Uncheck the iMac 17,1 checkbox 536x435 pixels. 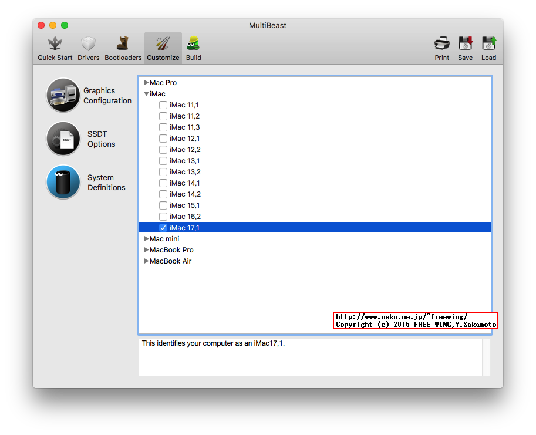(163, 228)
